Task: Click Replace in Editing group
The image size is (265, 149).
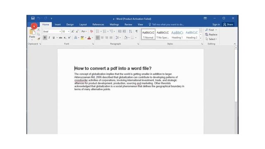Action: coord(211,34)
